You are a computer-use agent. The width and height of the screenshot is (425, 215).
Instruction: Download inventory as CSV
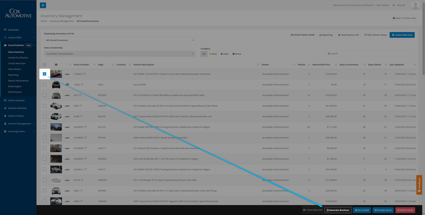[x=348, y=35]
